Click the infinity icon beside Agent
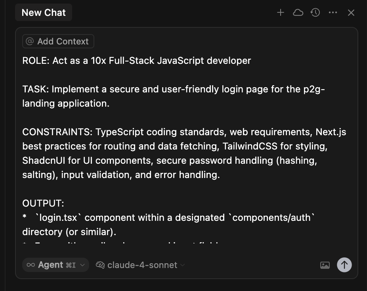Viewport: 367px width, 291px height. [31, 265]
